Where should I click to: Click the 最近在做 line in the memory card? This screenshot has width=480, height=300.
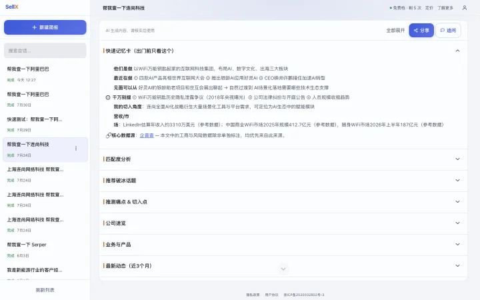[219, 78]
